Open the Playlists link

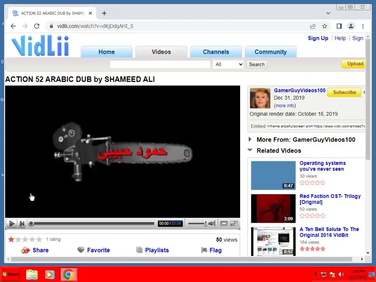pos(157,250)
